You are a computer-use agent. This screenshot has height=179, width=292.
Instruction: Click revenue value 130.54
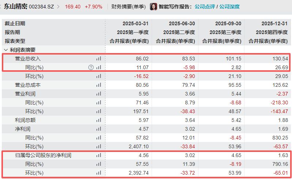pyautogui.click(x=280, y=59)
